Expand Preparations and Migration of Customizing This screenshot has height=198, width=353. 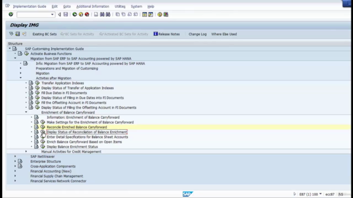pos(20,68)
